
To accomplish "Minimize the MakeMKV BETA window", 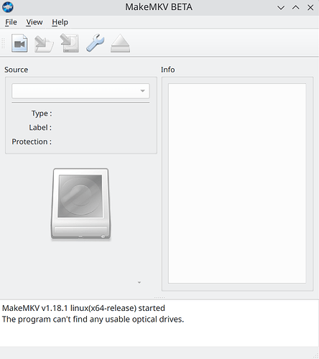I will pyautogui.click(x=281, y=8).
